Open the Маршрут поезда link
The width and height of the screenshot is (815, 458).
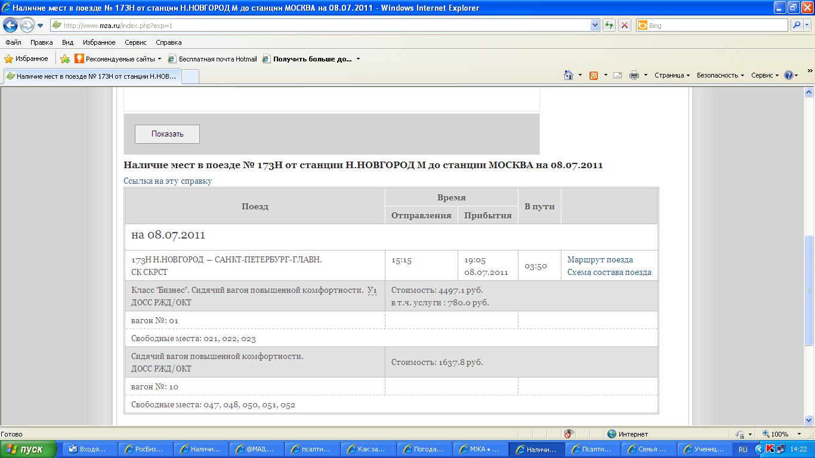coord(600,259)
